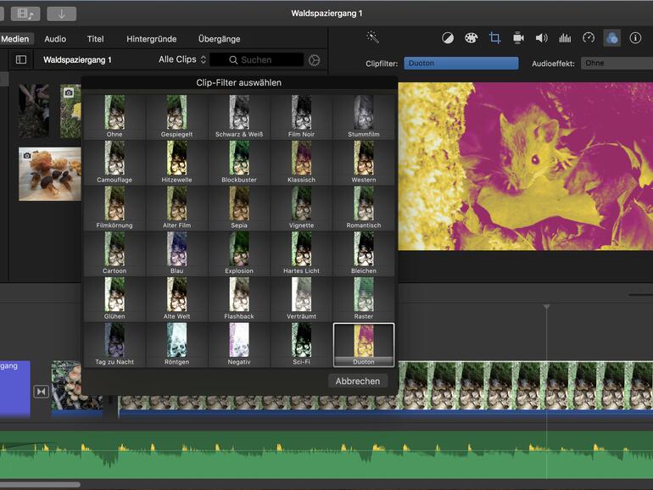Click the green audio waveform track
The image size is (653, 490).
[326, 454]
